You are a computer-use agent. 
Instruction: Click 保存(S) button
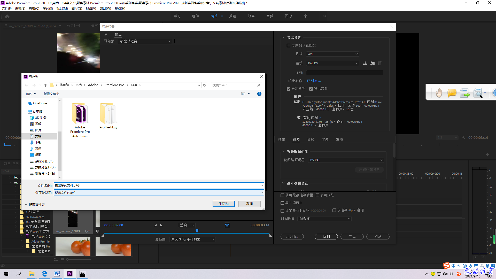pos(224,204)
